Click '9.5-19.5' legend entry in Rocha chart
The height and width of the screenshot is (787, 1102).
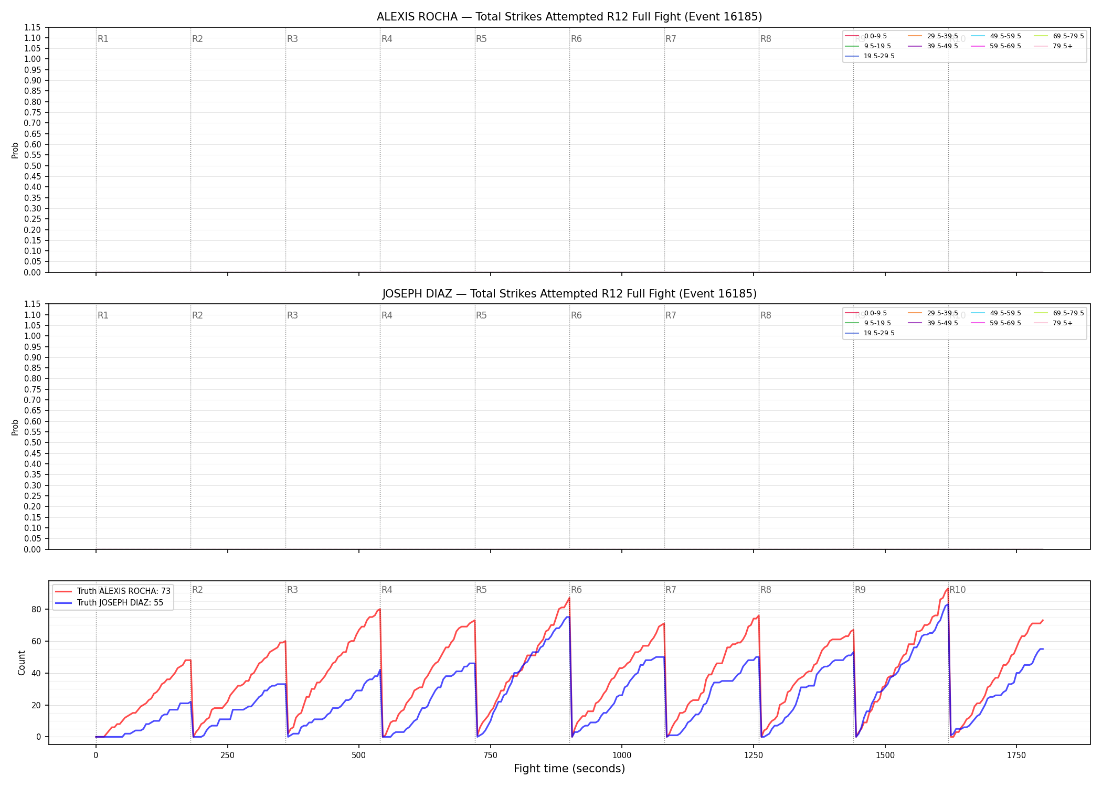[877, 46]
